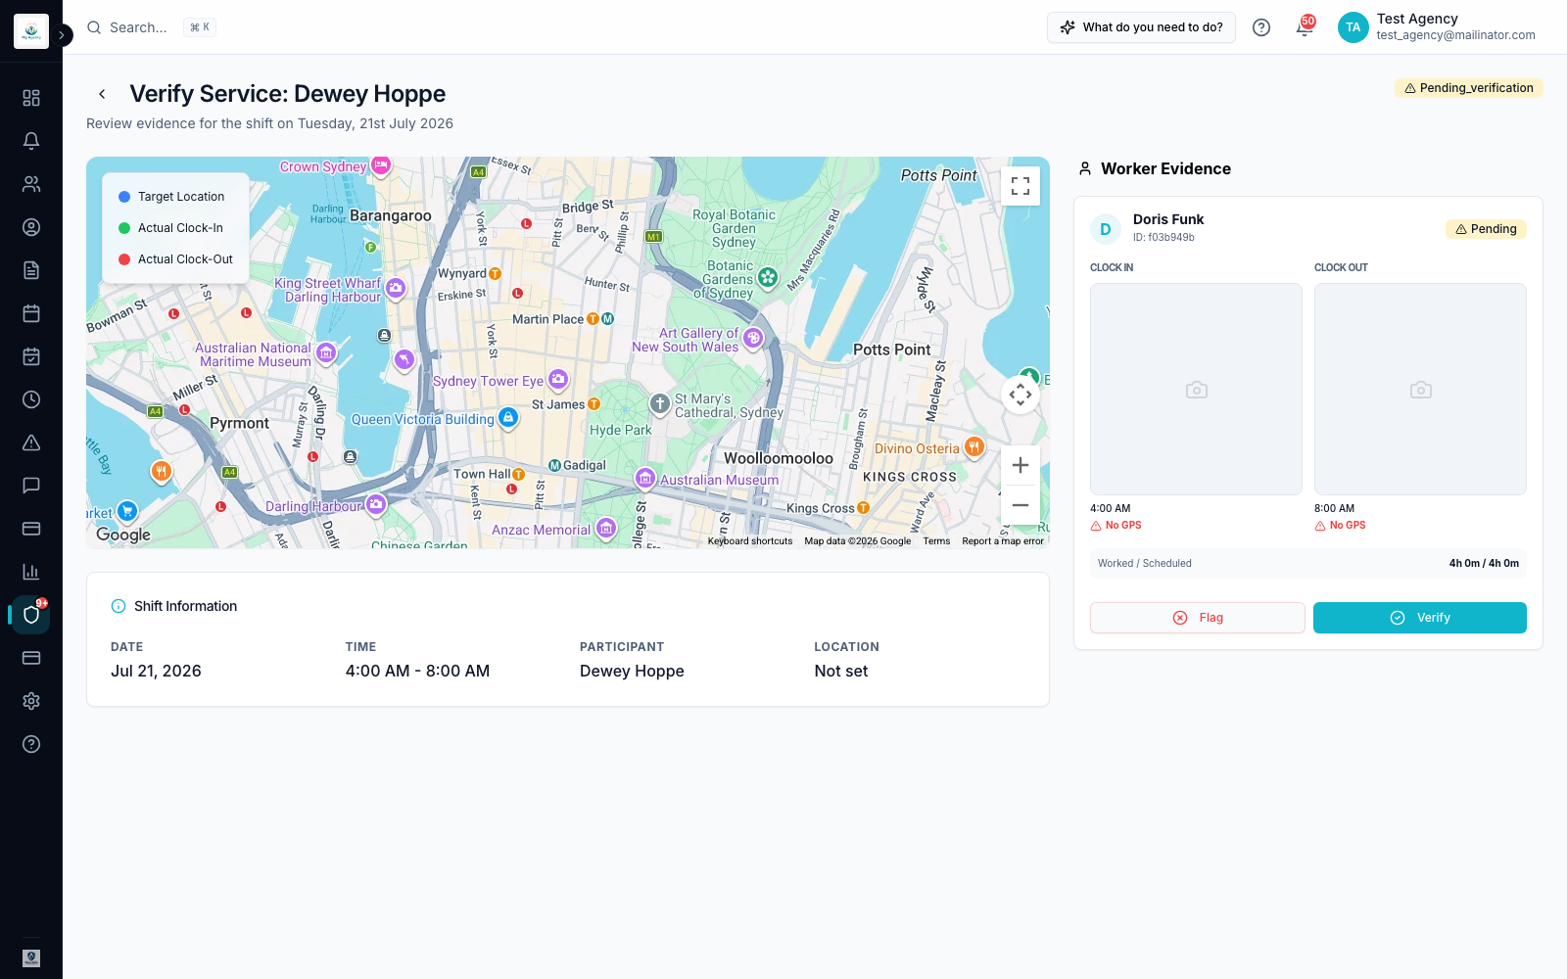The width and height of the screenshot is (1567, 979).
Task: Click Report a map error link
Action: point(1003,541)
